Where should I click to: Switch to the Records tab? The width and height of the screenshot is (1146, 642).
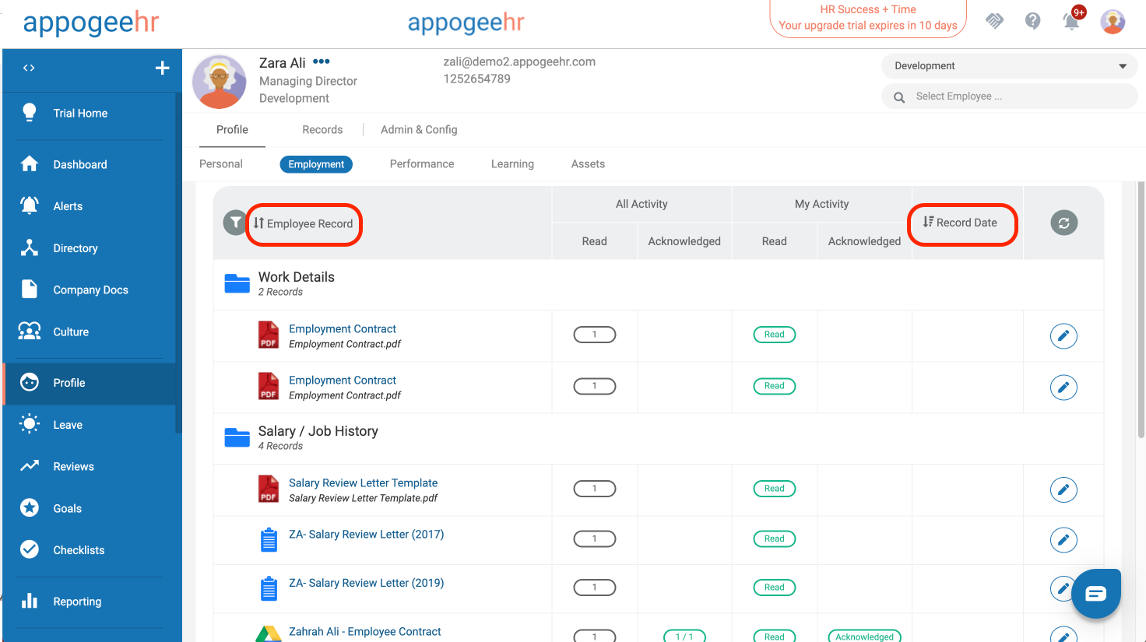pyautogui.click(x=322, y=130)
